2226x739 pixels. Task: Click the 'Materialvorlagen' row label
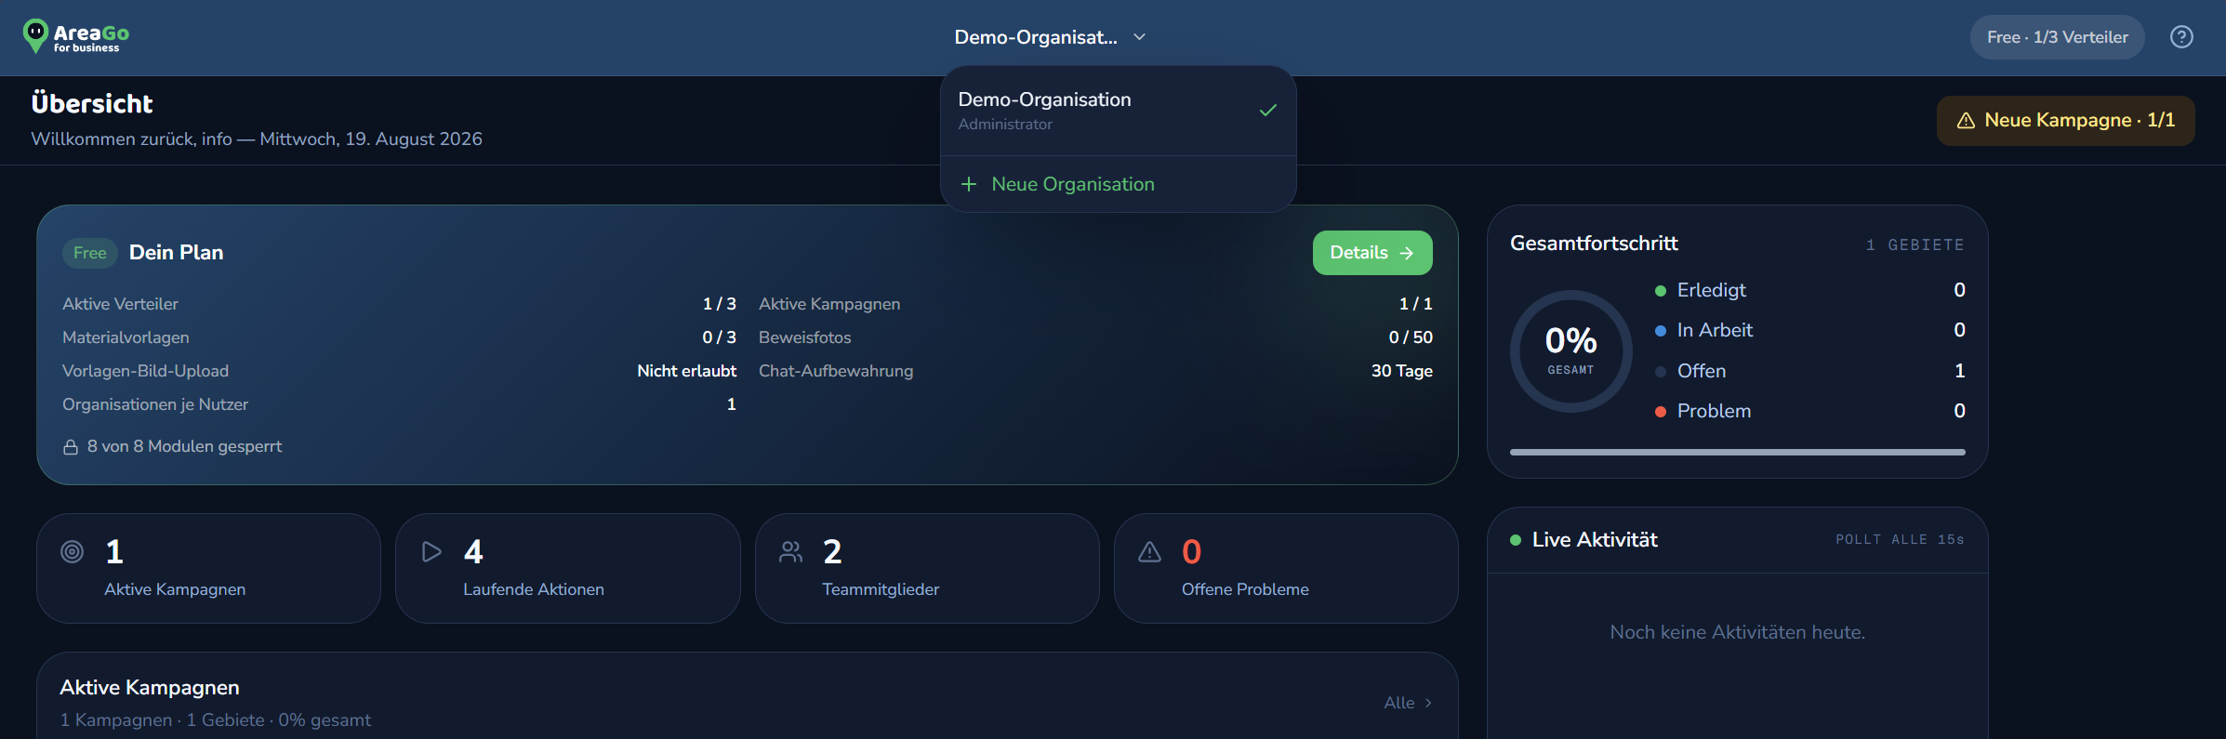pyautogui.click(x=126, y=337)
